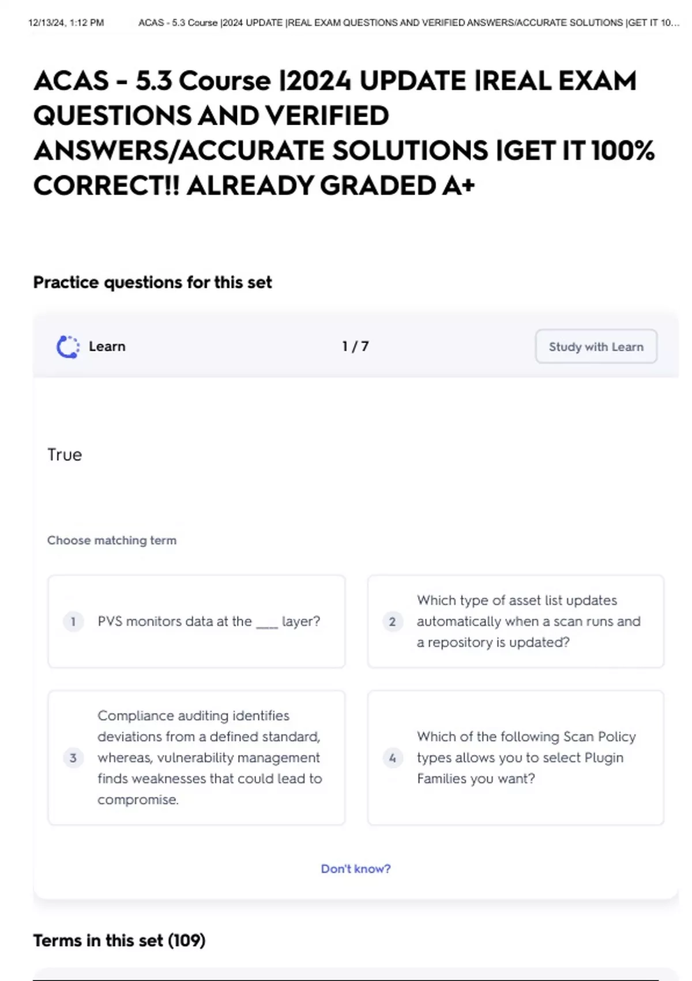The height and width of the screenshot is (981, 692).
Task: Choose the PVS monitors data answer card
Action: [197, 621]
